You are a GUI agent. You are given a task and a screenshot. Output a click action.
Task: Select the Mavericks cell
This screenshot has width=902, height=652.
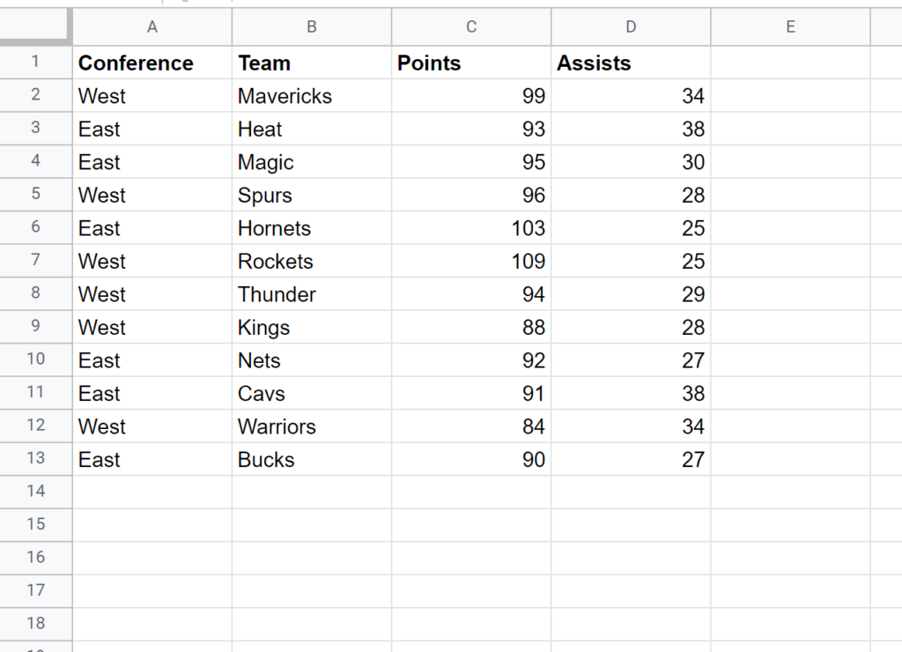(312, 96)
